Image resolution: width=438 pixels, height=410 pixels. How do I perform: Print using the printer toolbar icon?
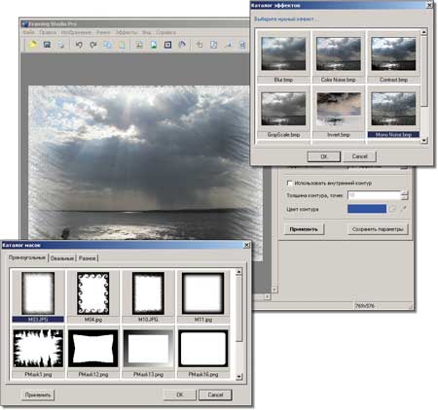tap(60, 45)
